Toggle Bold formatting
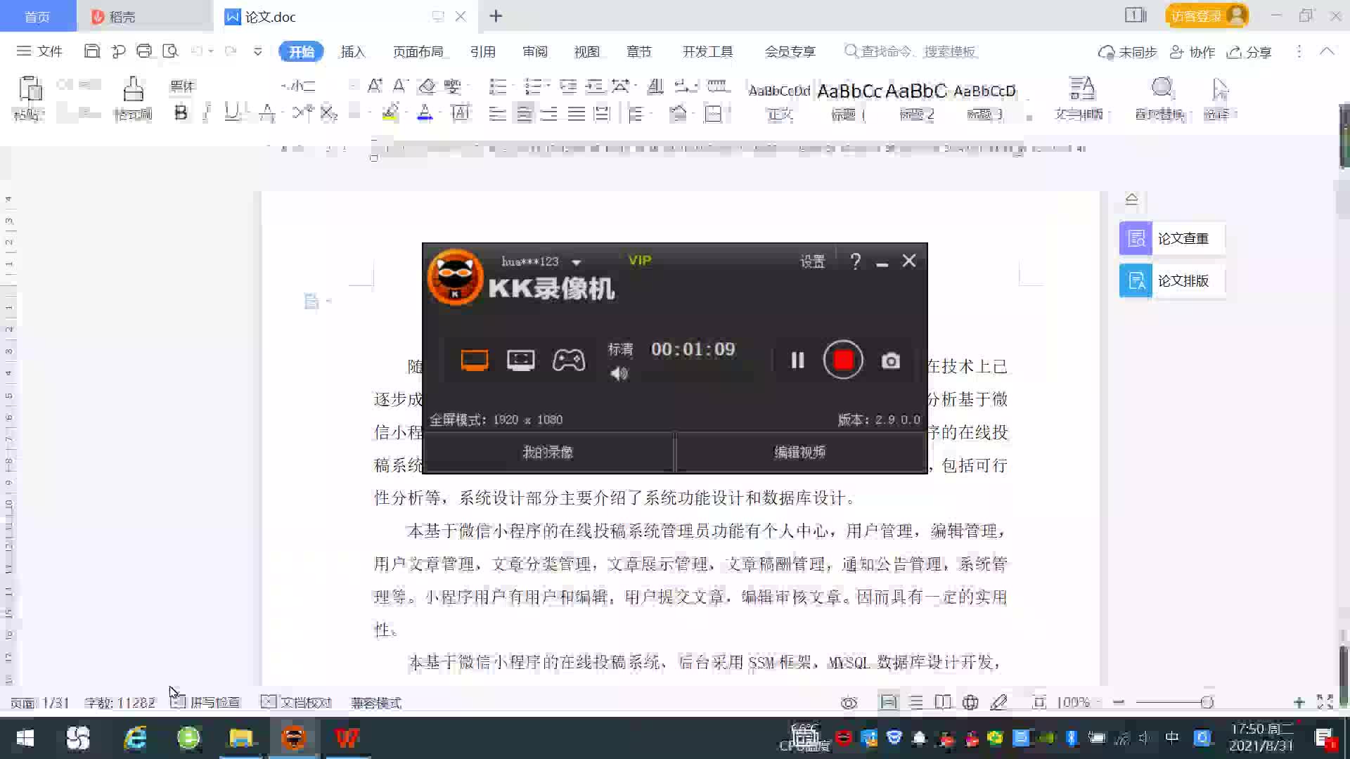This screenshot has width=1350, height=759. [181, 113]
